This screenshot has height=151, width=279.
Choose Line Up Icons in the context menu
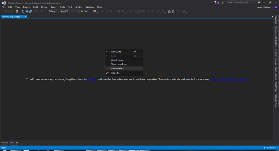124,60
